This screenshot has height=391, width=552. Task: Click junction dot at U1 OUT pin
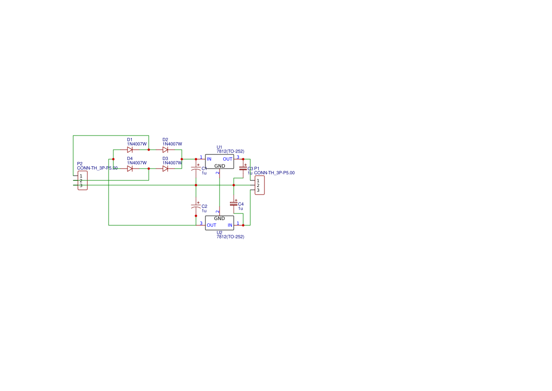click(x=243, y=159)
